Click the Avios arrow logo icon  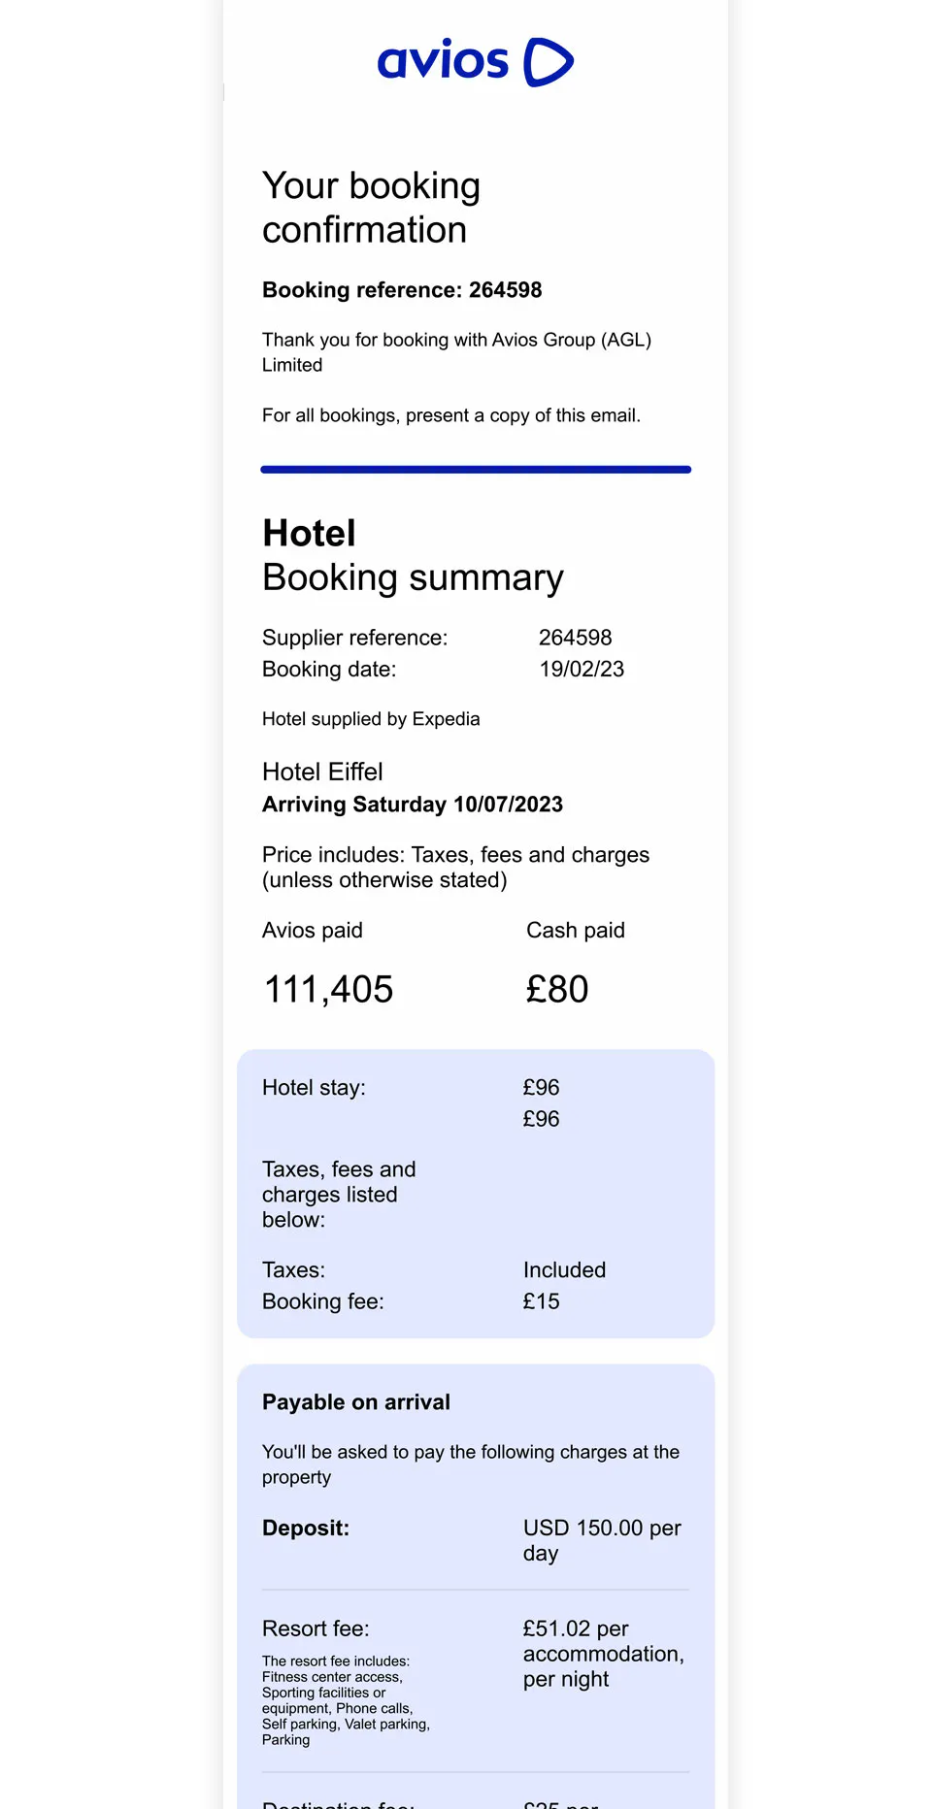(x=549, y=62)
